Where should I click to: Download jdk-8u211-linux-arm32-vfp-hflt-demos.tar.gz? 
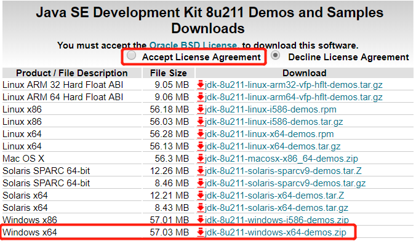coord(294,85)
